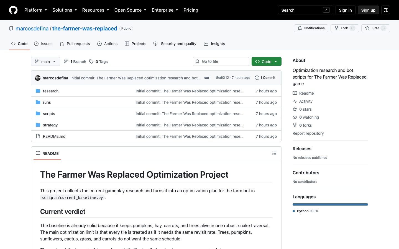399x249 pixels.
Task: Open marcosdefina owner profile link
Action: (32, 28)
